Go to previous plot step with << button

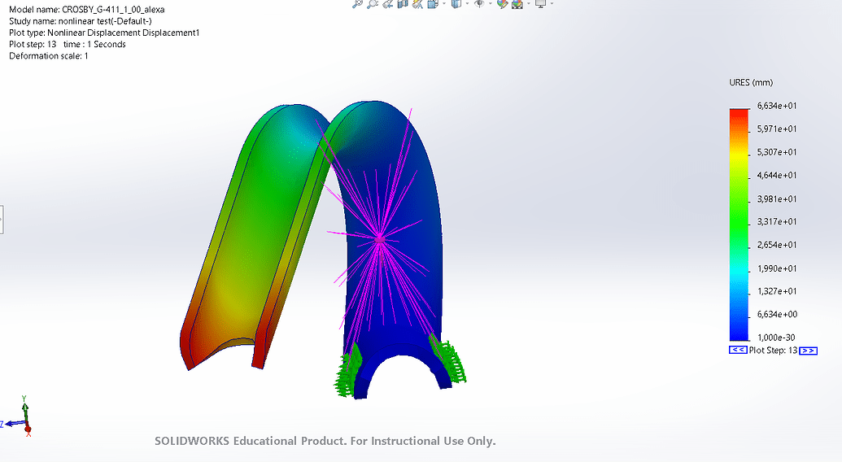pyautogui.click(x=738, y=350)
